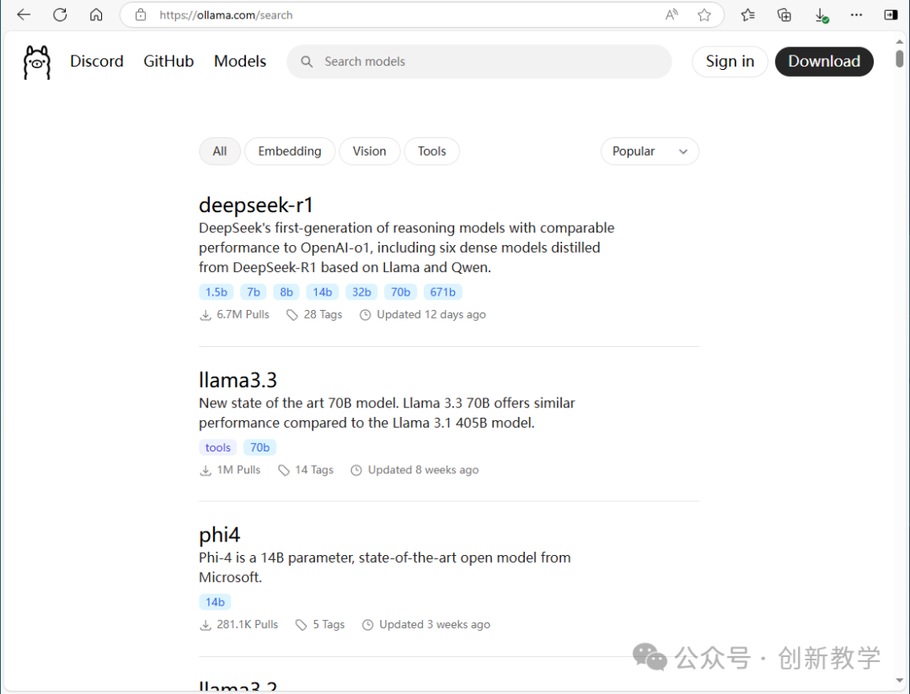Screen dimensions: 910x694
Task: Click the browser back arrow
Action: tap(24, 15)
